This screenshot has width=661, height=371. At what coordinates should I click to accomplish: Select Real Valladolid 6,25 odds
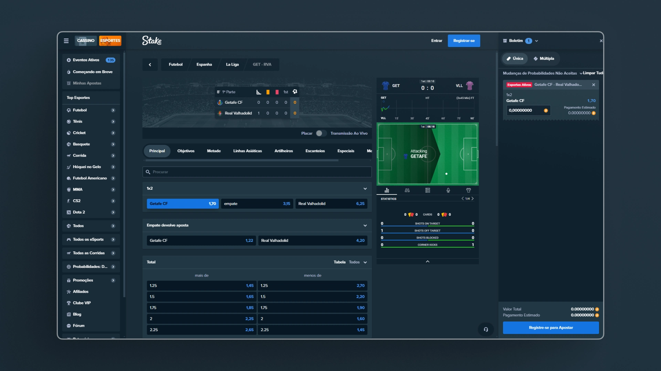coord(331,204)
